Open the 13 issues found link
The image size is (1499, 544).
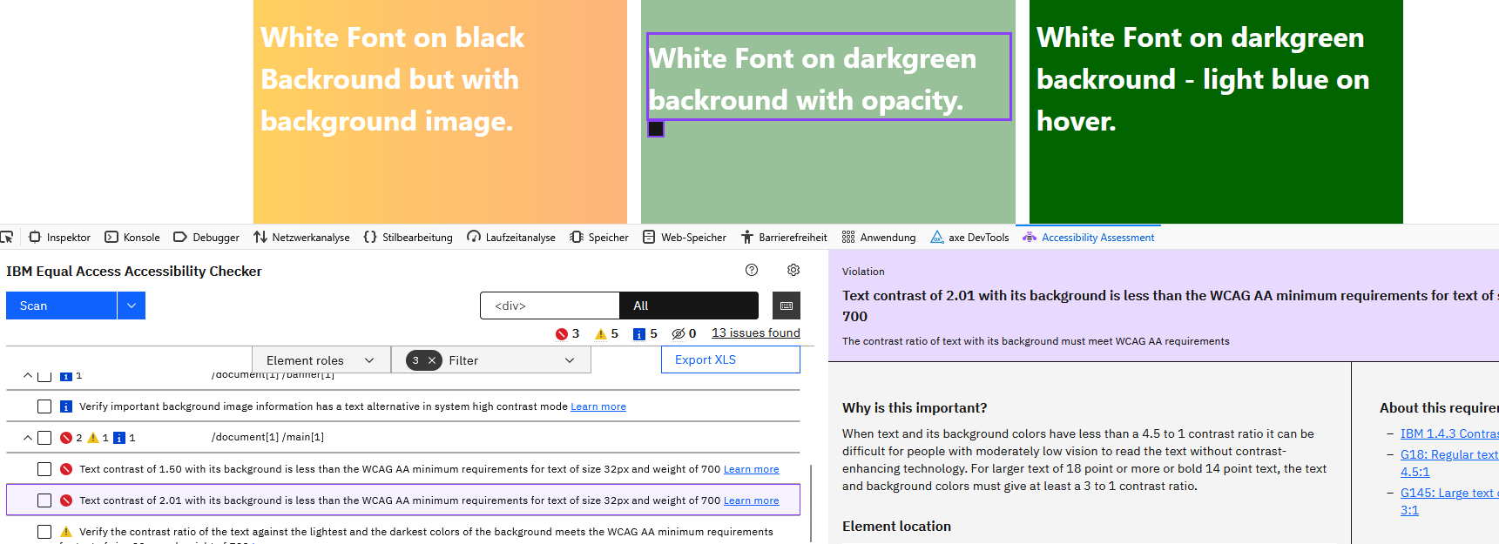point(755,332)
